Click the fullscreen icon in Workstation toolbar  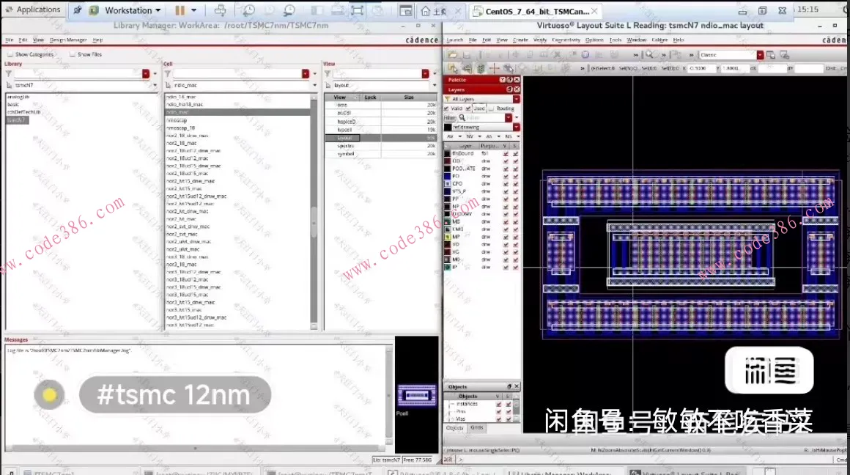click(358, 10)
